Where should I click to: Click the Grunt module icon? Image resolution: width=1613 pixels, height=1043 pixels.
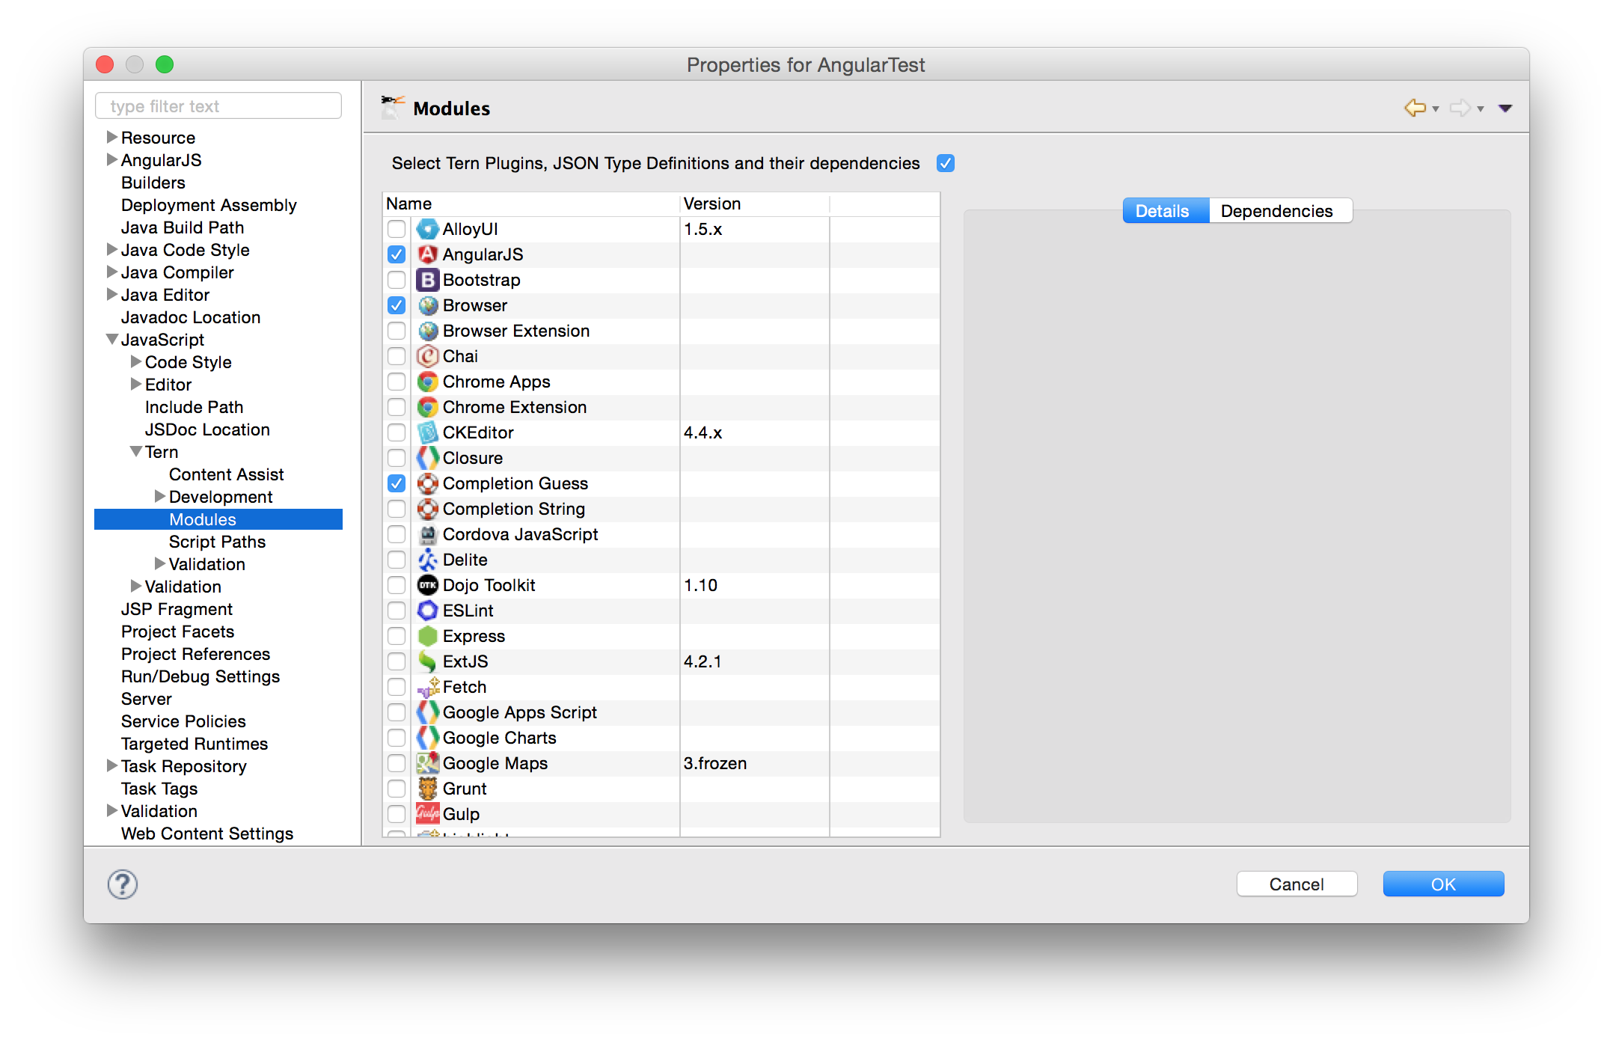click(x=427, y=789)
